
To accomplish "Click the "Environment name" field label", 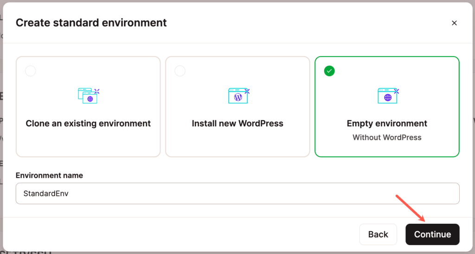I will point(49,176).
